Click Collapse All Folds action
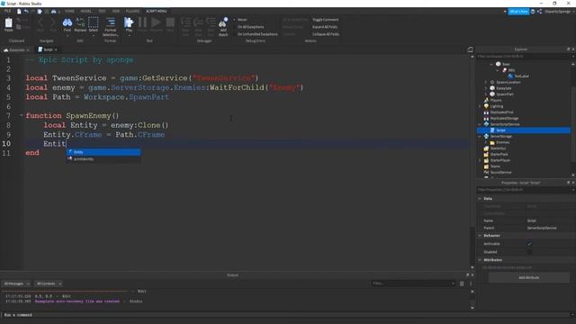The height and width of the screenshot is (324, 576). 326,34
